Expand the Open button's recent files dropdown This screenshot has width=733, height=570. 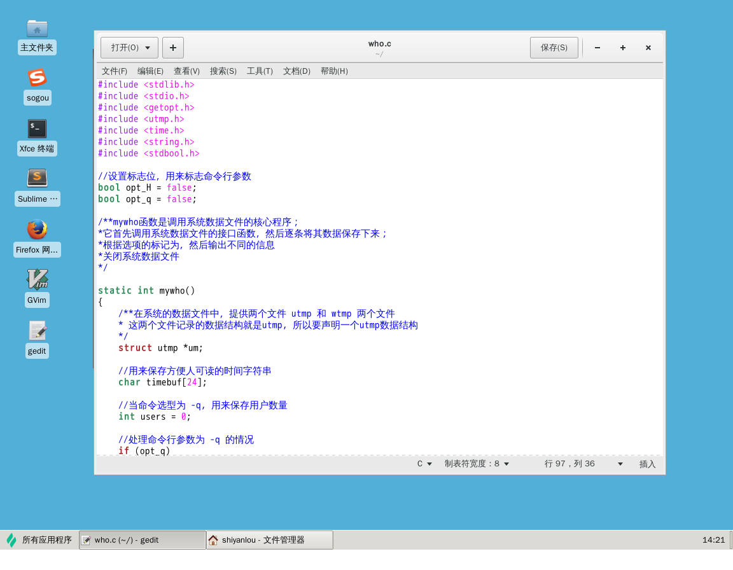(148, 48)
